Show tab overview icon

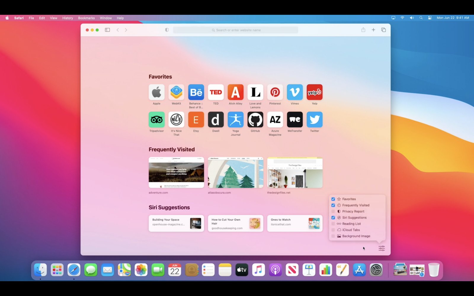pyautogui.click(x=383, y=30)
